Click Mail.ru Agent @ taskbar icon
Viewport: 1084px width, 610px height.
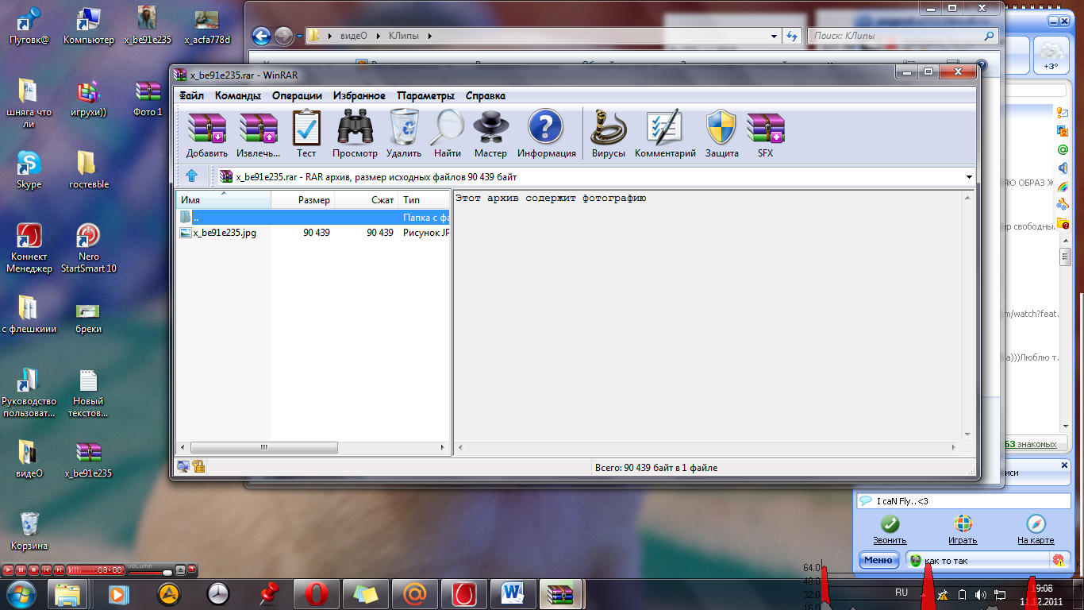tap(415, 593)
